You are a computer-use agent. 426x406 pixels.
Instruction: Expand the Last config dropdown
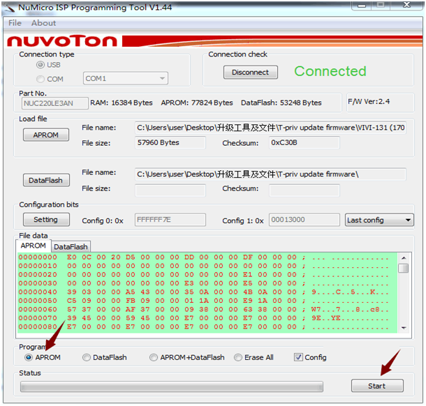[x=379, y=220]
